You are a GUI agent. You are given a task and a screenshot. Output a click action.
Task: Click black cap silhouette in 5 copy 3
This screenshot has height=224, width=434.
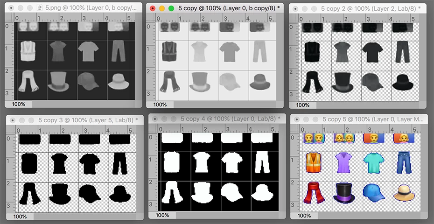[90, 194]
